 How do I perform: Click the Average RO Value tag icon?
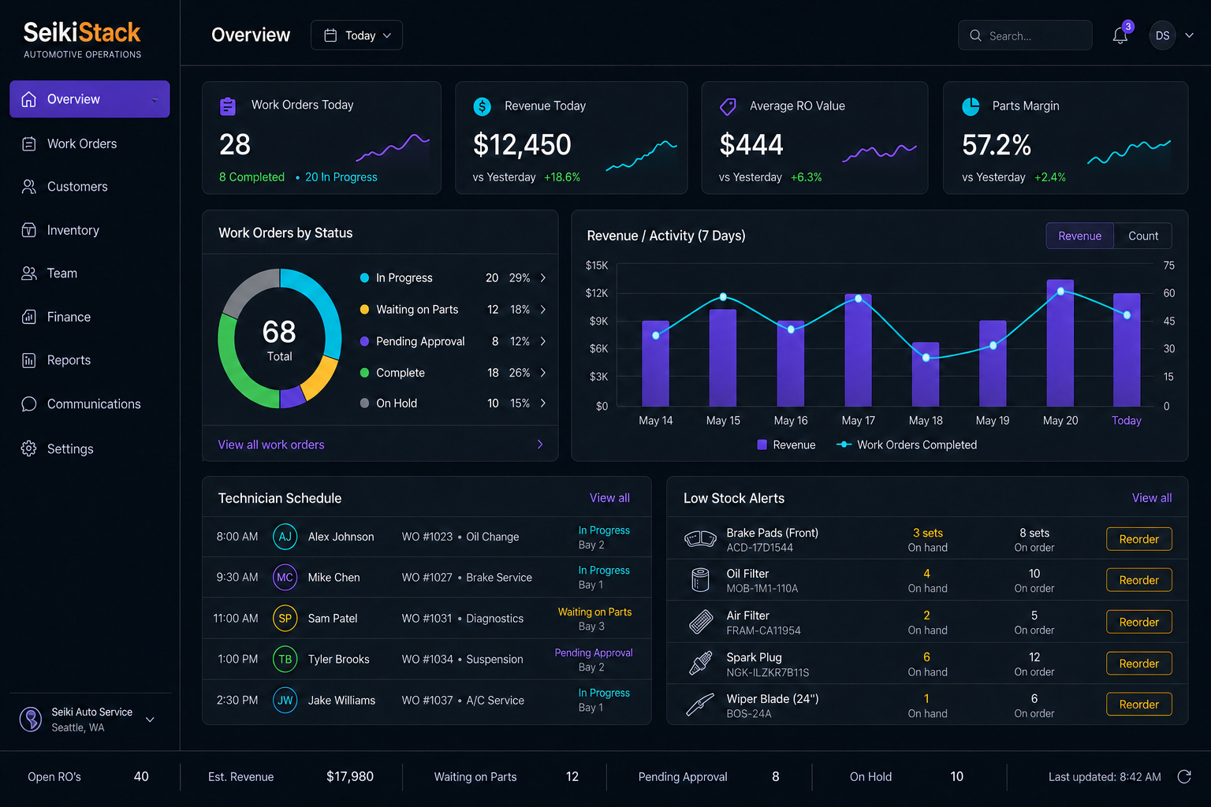pos(728,106)
